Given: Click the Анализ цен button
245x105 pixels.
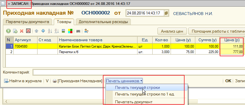Looking at the screenshot, I should tap(172, 31).
